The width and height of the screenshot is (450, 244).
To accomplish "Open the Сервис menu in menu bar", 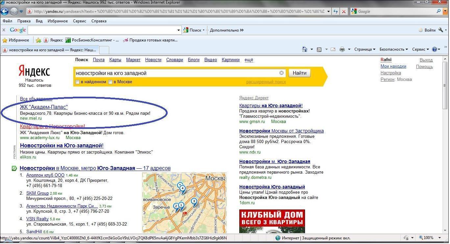I will tap(80, 21).
